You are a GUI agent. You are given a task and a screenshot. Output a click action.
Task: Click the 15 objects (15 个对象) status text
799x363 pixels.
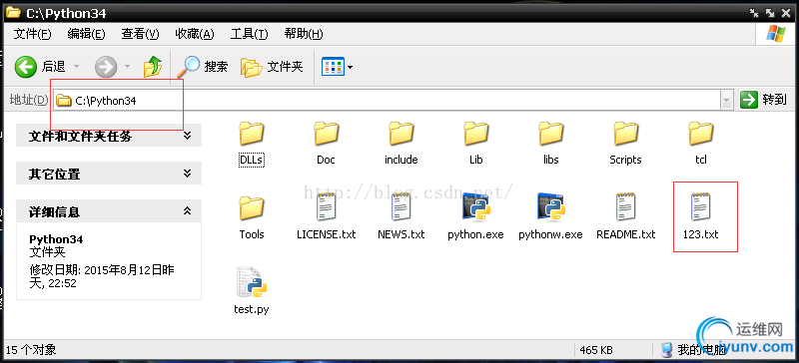(x=31, y=350)
